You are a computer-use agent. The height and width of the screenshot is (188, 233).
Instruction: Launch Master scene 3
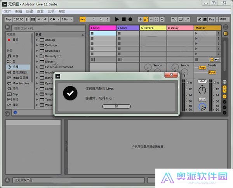(x=196, y=44)
